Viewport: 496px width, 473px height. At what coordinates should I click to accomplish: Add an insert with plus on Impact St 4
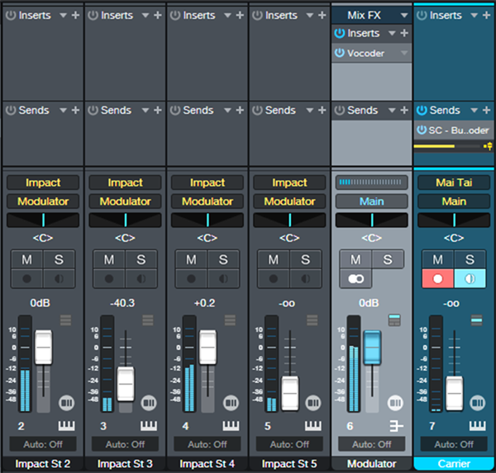pyautogui.click(x=240, y=15)
